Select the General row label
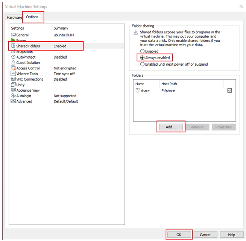The height and width of the screenshot is (241, 246). point(22,35)
